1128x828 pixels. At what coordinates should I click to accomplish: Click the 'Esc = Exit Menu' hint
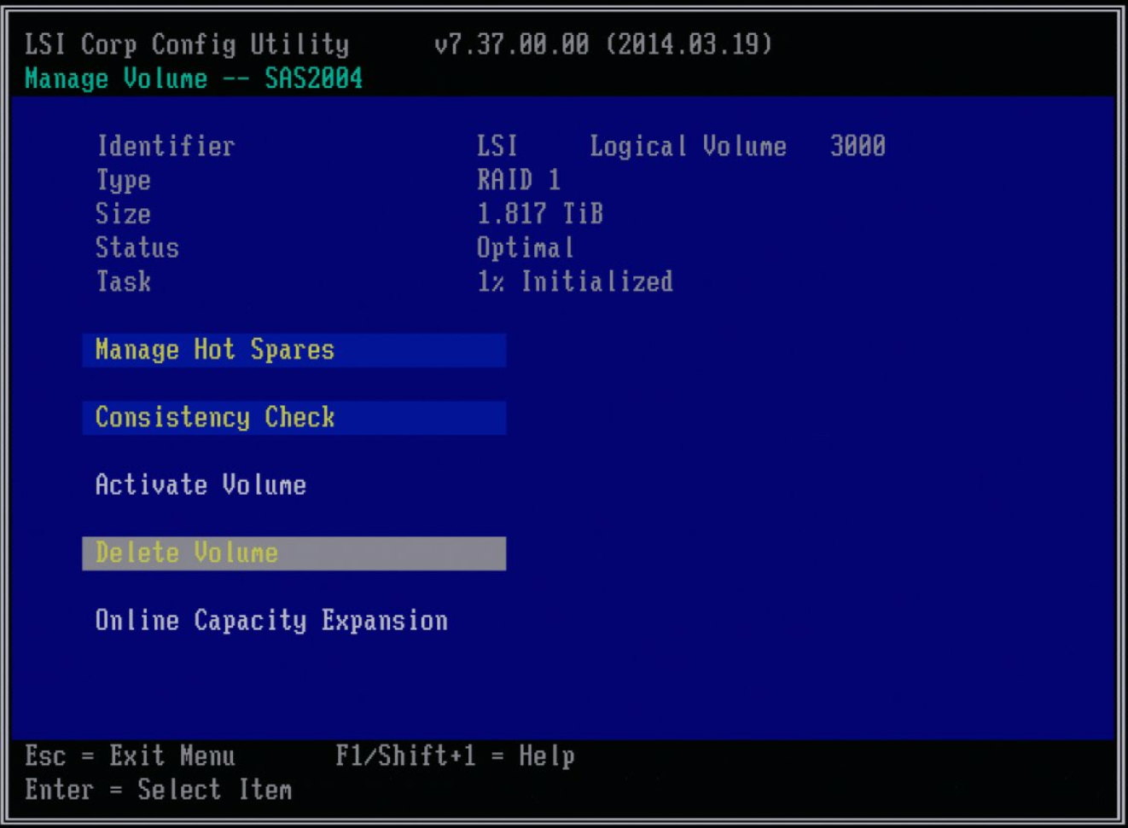130,756
